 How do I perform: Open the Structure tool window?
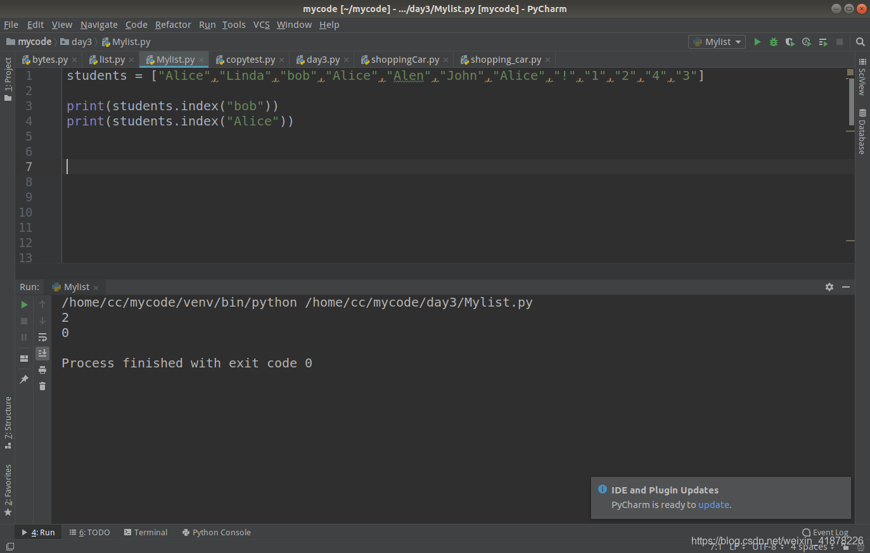[8, 423]
